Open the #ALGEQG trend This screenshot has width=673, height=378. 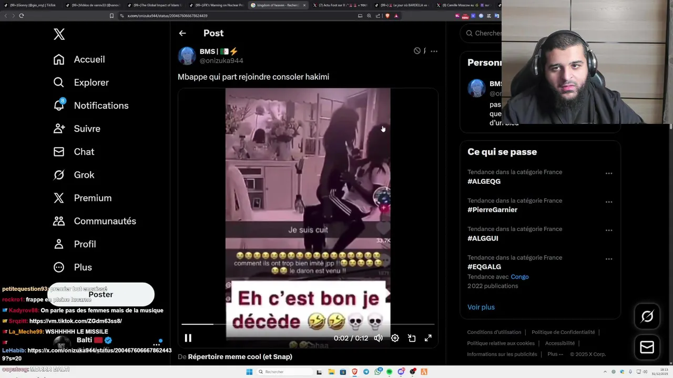[x=484, y=182]
